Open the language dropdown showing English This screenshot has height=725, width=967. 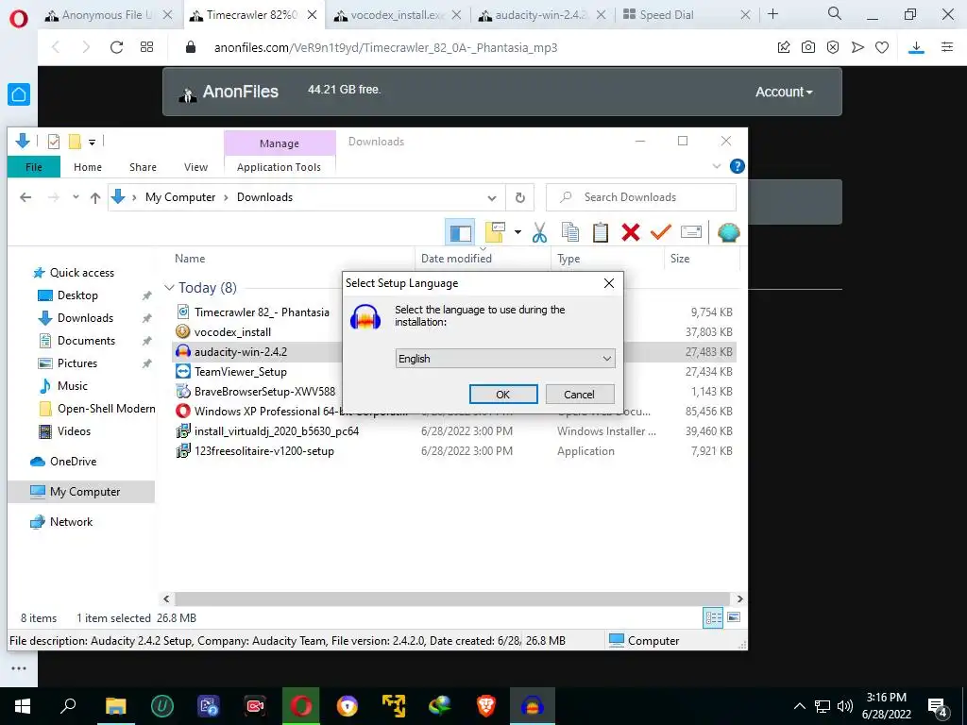(x=505, y=359)
